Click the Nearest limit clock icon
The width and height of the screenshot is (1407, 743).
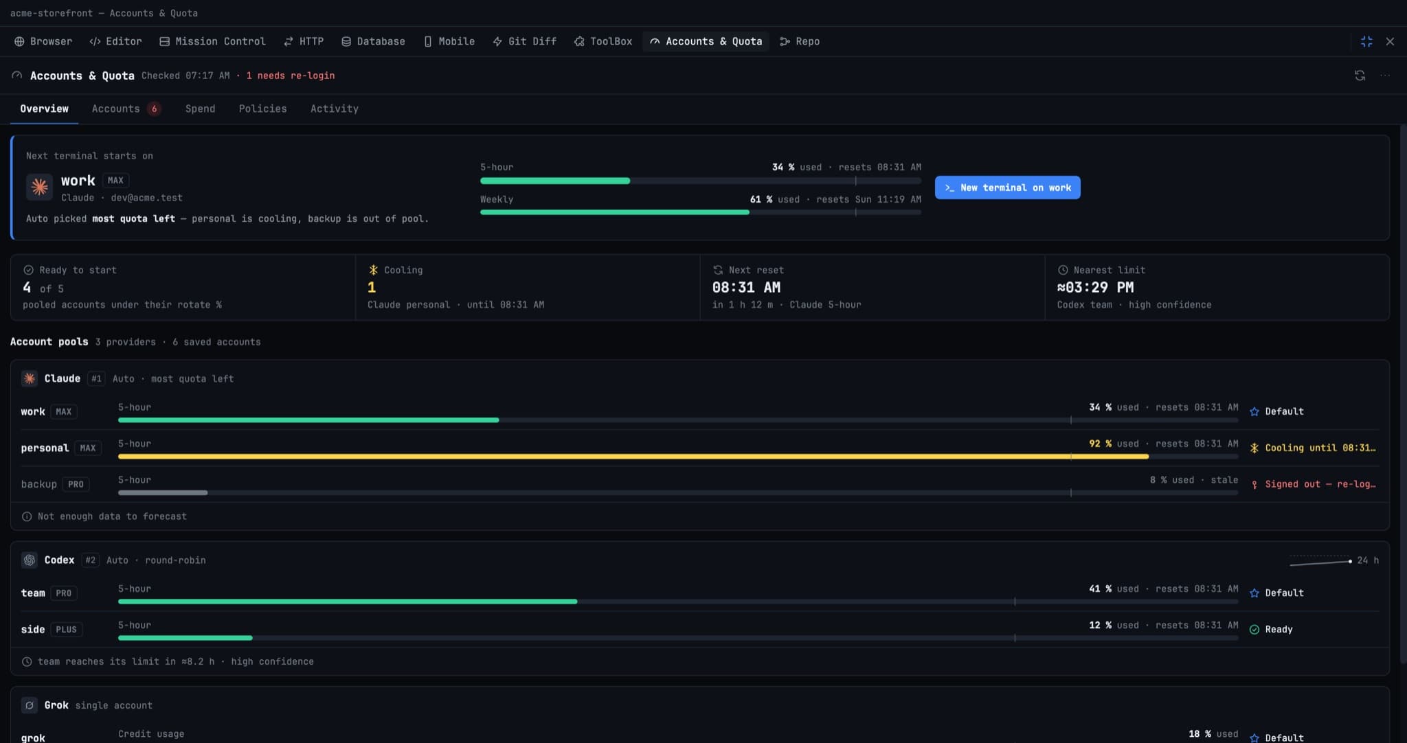[x=1063, y=270]
